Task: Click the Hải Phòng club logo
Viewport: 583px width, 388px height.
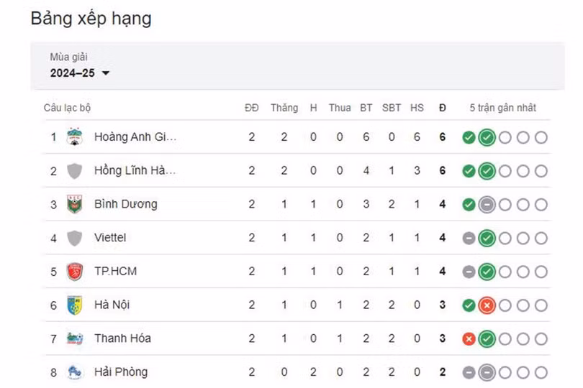Action: click(74, 372)
